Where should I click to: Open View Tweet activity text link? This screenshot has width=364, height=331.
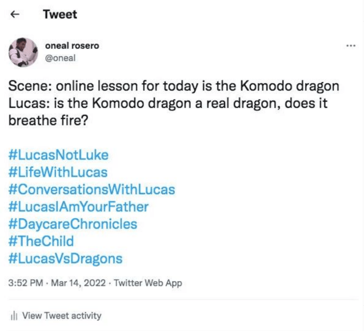(x=62, y=315)
